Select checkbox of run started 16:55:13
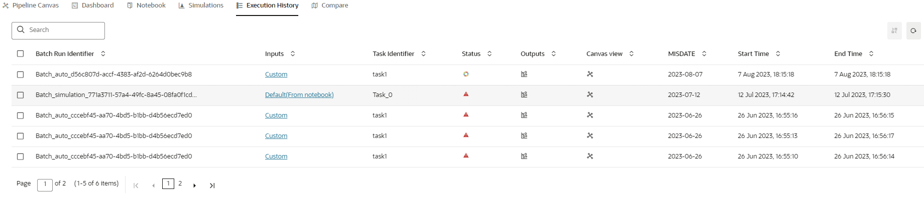 coord(21,136)
